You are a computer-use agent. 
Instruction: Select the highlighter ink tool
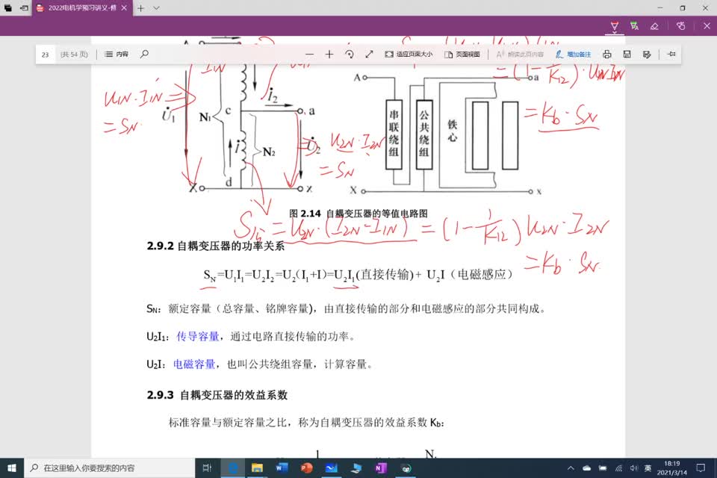(x=634, y=26)
